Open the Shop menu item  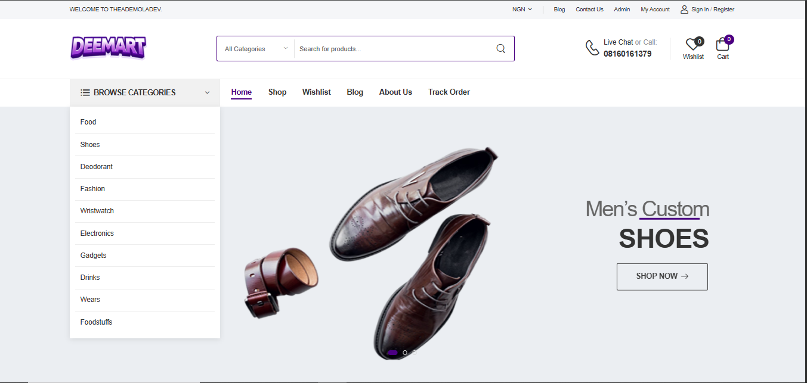277,92
